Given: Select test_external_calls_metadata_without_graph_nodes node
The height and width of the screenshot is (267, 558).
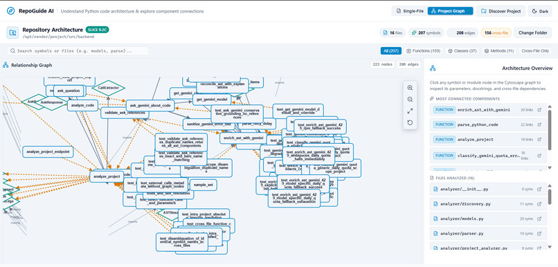Looking at the screenshot, I should 162,185.
